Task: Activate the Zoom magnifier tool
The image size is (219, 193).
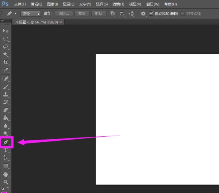Action: [x=6, y=182]
